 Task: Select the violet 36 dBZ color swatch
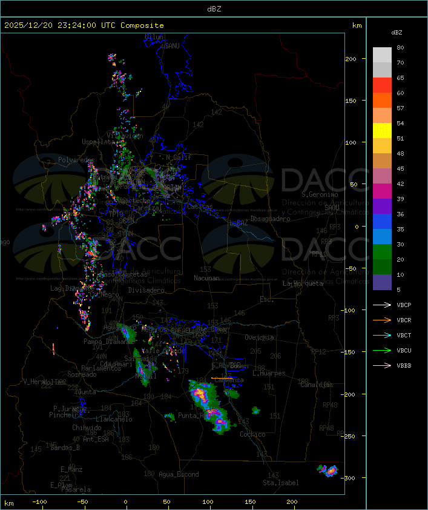point(382,206)
